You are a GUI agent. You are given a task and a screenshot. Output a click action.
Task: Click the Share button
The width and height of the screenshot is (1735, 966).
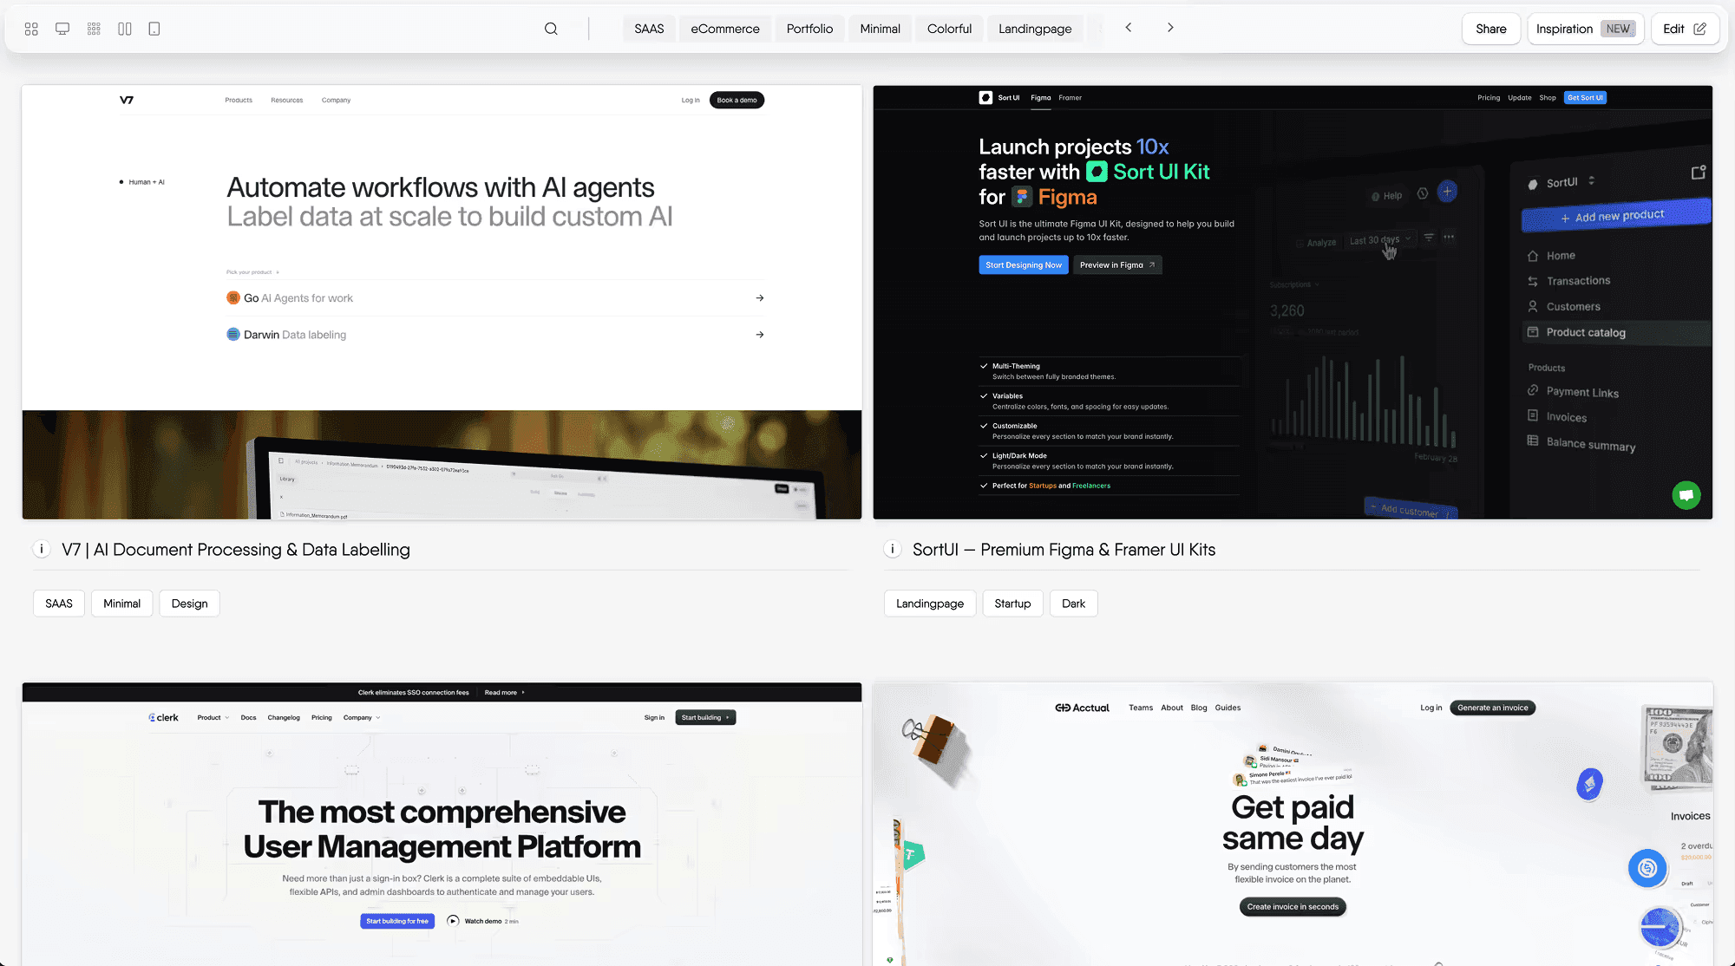pyautogui.click(x=1491, y=29)
